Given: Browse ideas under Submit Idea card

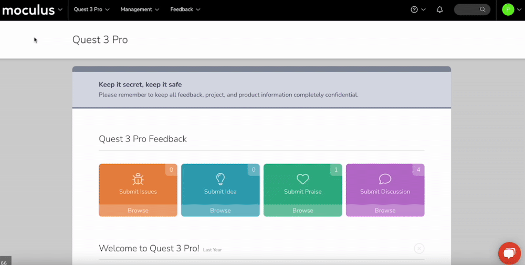Looking at the screenshot, I should [x=220, y=211].
